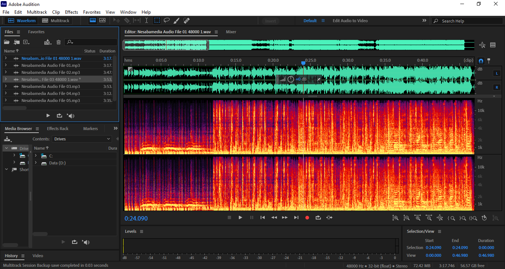Open the Contents Drives dropdown
The image size is (505, 269).
(82, 139)
